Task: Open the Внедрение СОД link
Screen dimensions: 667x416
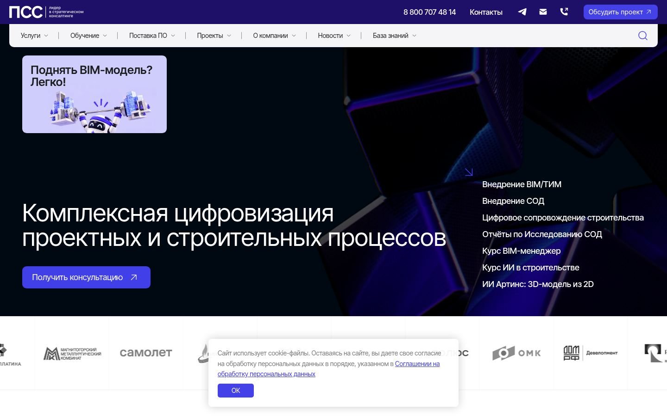Action: click(513, 201)
